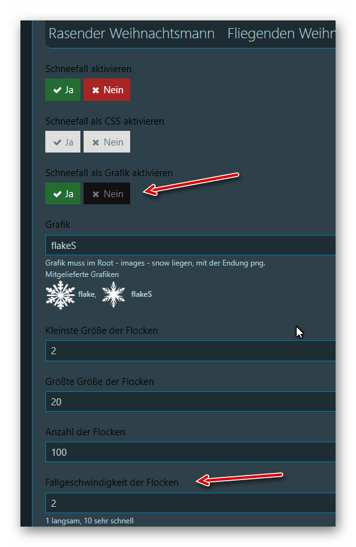Focus the Grafik input field
Image resolution: width=356 pixels, height=547 pixels.
[x=190, y=245]
